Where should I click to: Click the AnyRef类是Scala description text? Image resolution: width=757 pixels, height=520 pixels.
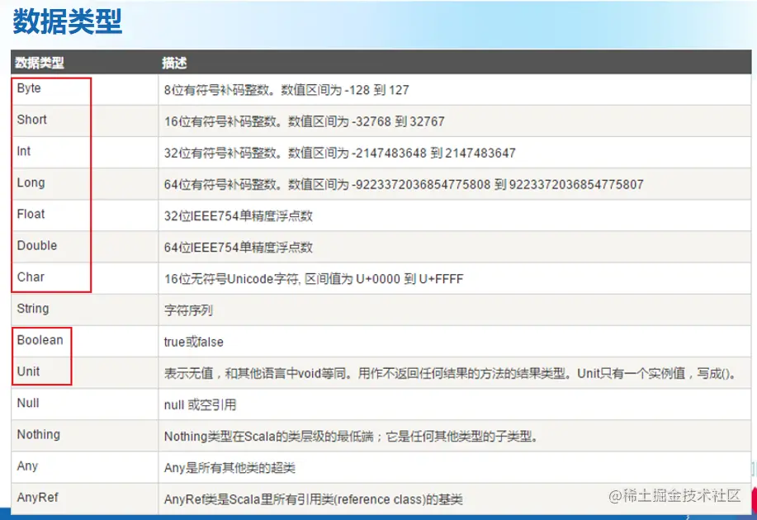314,499
